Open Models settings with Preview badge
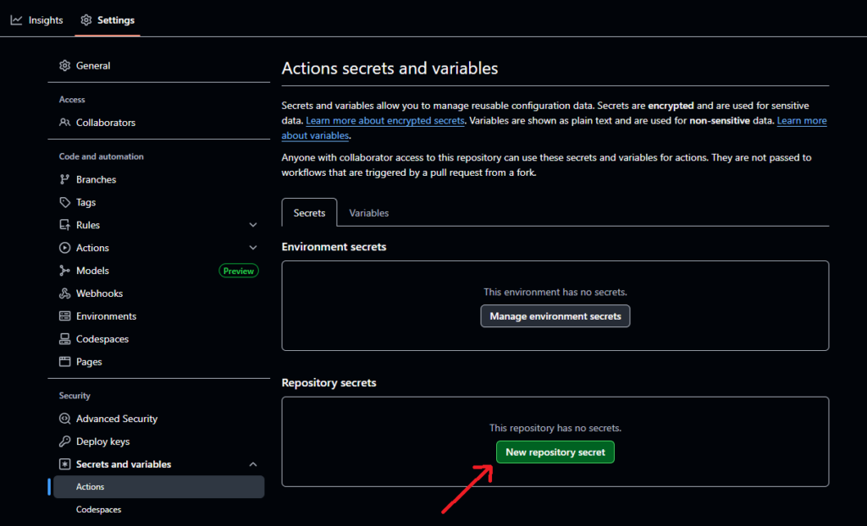The image size is (867, 526). click(93, 271)
